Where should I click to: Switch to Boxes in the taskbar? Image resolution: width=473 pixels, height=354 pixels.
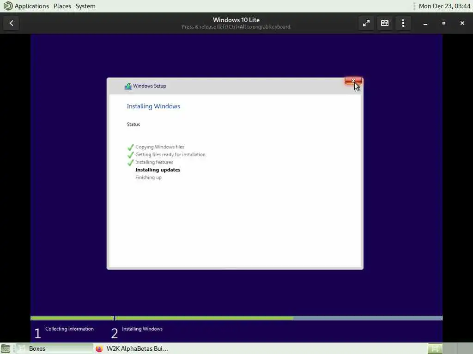pyautogui.click(x=55, y=348)
